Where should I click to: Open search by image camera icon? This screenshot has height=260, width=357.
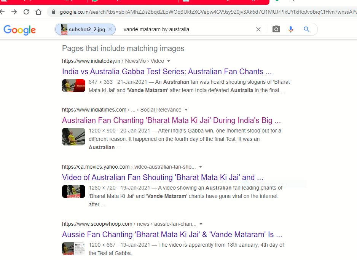pos(276,29)
